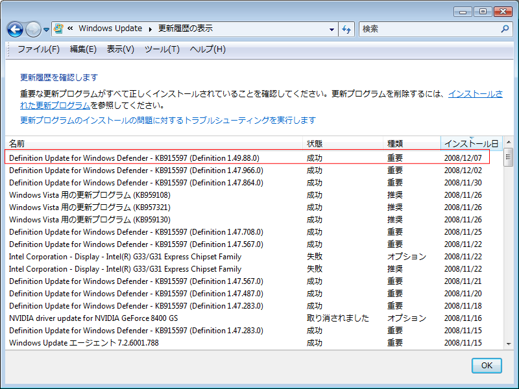Viewport: 519px width, 389px height.
Task: Click the 2008/11/30 install date
Action: click(x=463, y=183)
